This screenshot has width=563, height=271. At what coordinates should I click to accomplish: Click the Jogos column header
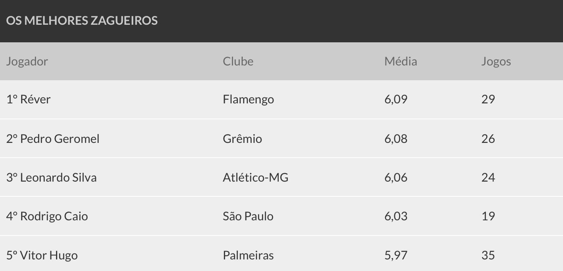(x=496, y=61)
